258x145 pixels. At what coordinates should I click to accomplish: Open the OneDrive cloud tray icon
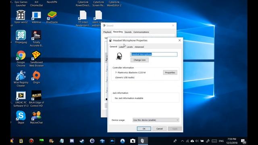192,141
